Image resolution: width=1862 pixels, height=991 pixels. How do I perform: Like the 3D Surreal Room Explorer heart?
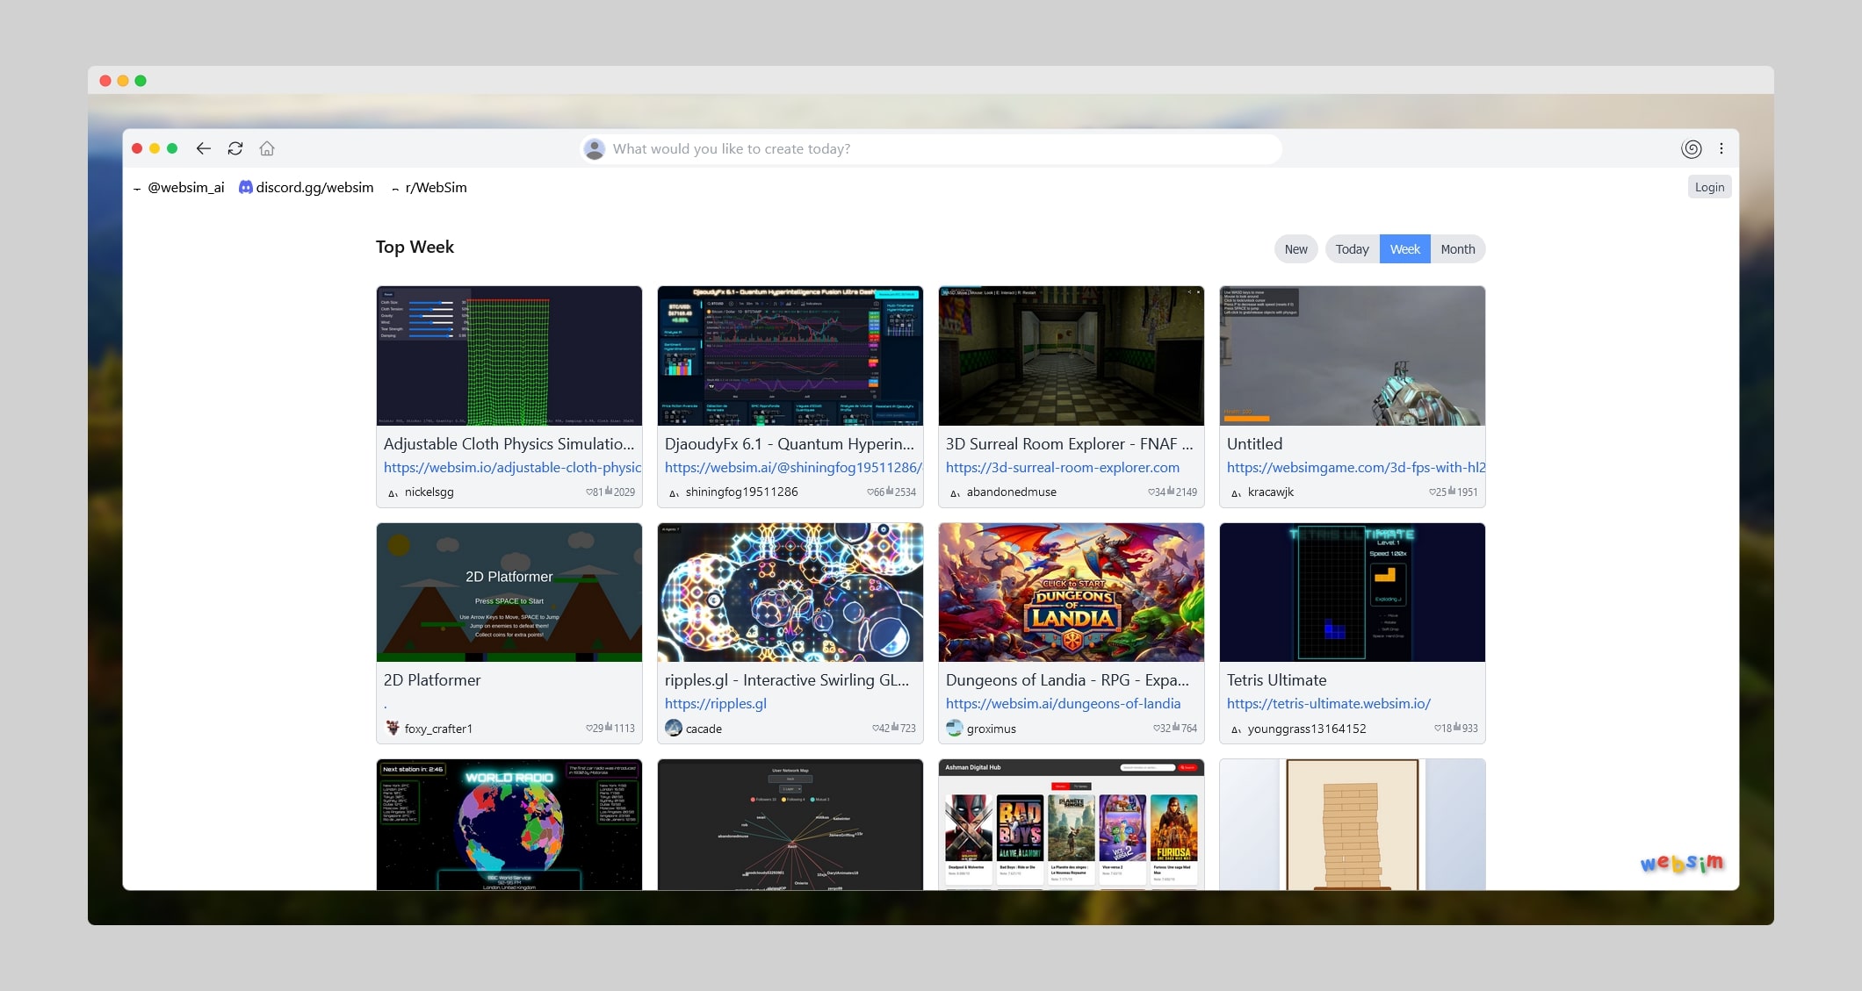point(1151,492)
